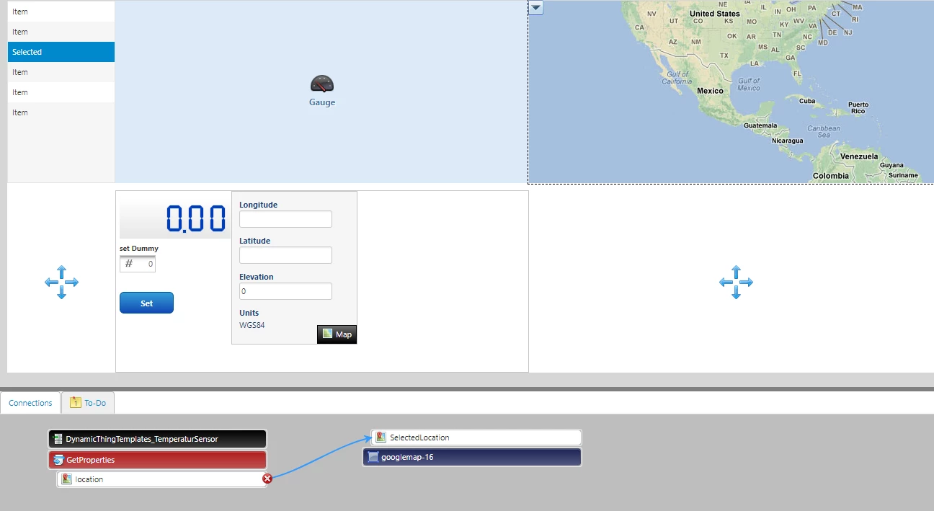Open the map widget dropdown arrow
Screen dimensions: 934x511
[536, 8]
